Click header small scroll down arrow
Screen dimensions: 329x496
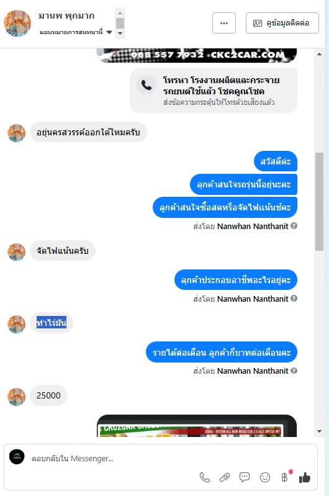pos(120,33)
